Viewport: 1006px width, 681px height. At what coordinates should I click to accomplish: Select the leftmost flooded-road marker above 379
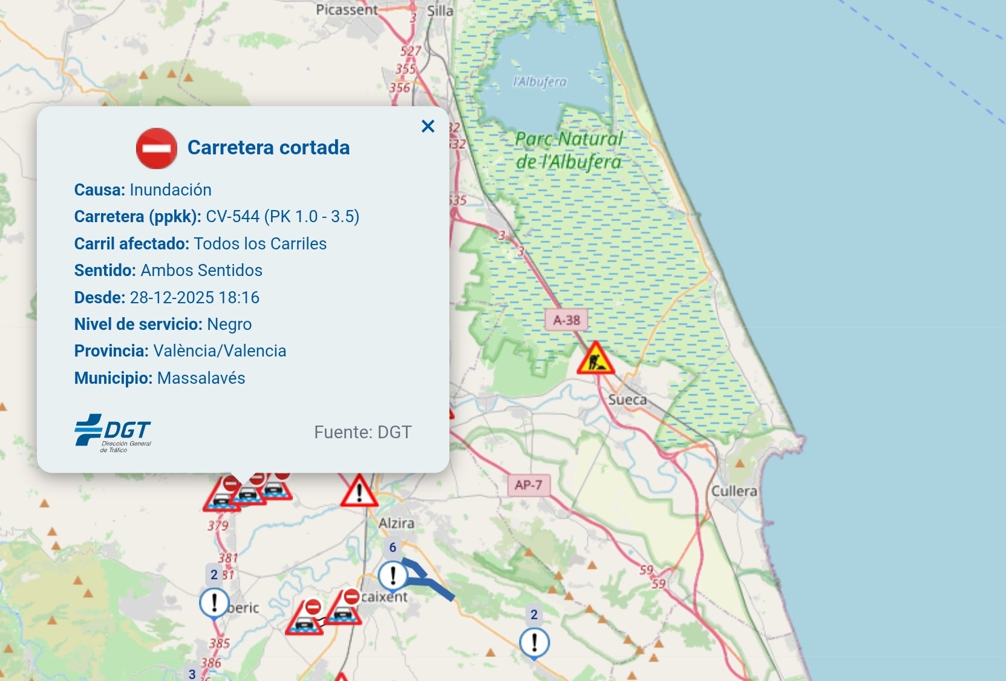[221, 495]
